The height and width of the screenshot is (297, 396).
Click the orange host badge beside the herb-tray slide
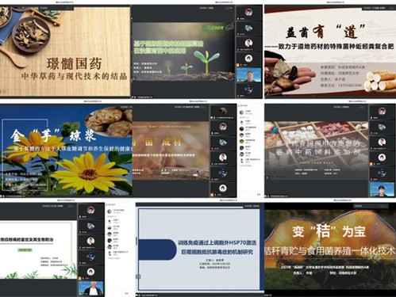coord(371,164)
